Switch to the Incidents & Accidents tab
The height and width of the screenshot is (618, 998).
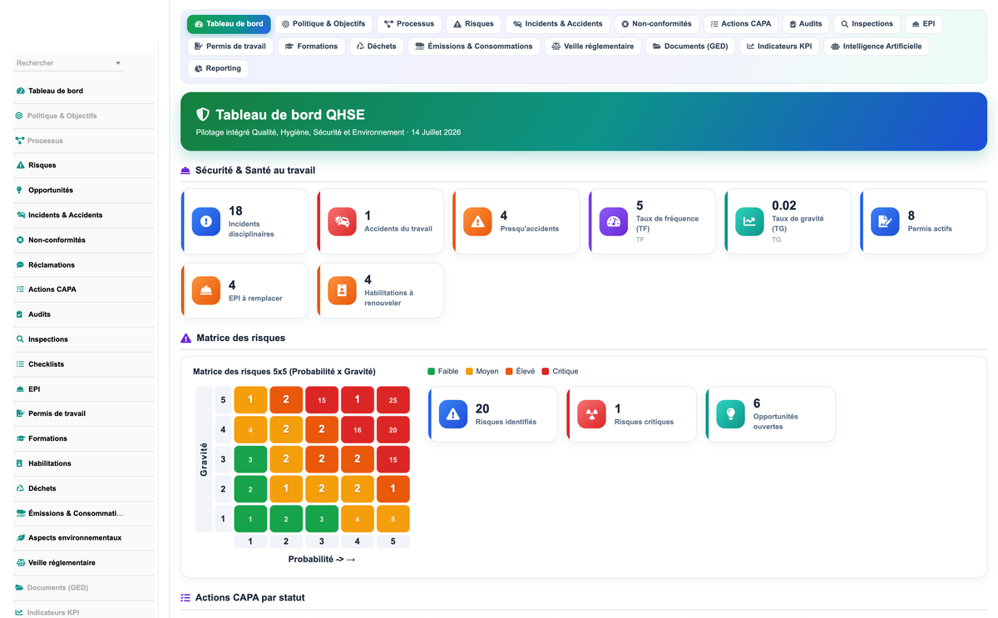click(558, 24)
